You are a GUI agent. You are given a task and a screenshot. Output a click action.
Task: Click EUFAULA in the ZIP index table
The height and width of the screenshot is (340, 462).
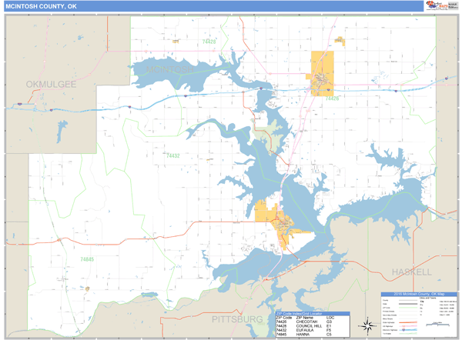[305, 330]
